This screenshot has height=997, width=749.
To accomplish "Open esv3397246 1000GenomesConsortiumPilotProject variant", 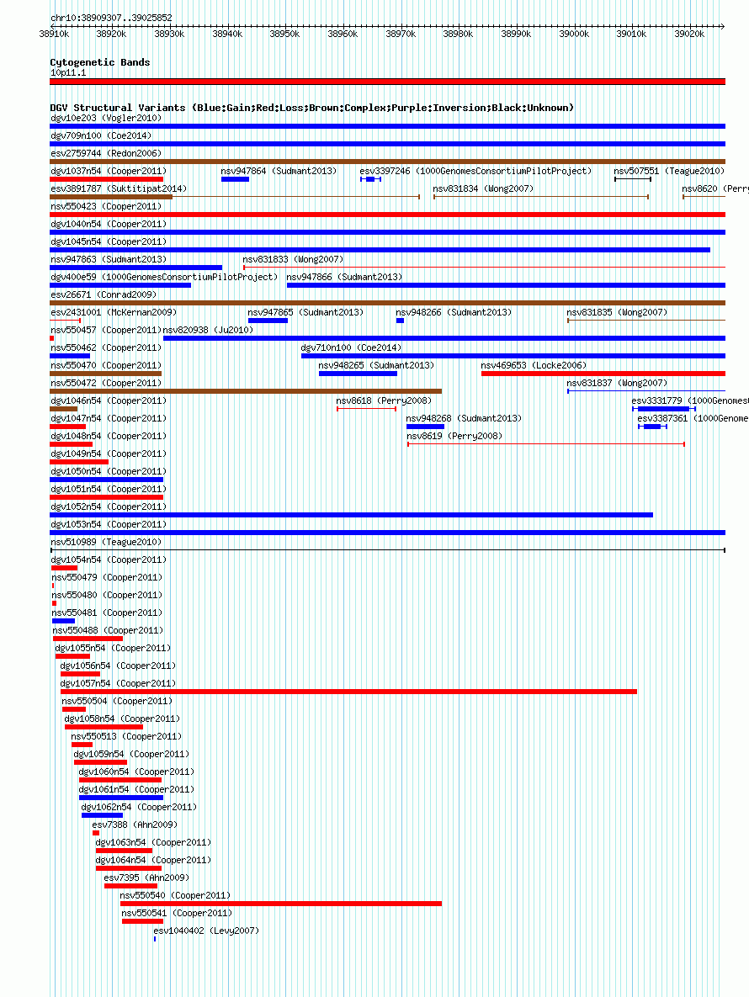I will click(x=475, y=172).
